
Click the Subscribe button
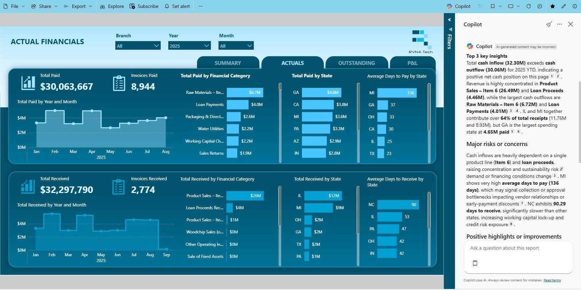pos(144,6)
